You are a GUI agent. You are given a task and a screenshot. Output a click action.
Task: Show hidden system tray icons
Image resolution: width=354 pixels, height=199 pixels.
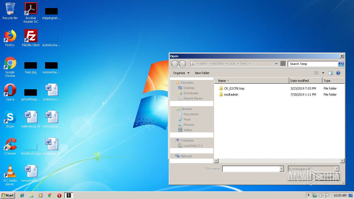pos(309,195)
